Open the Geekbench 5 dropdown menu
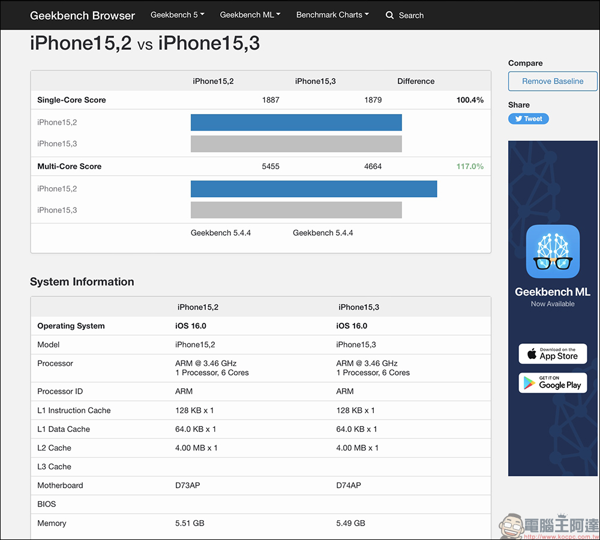The width and height of the screenshot is (600, 540). point(177,15)
